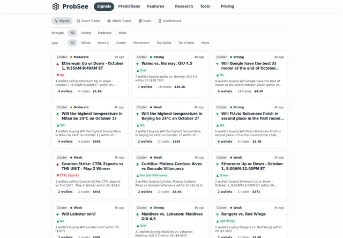This screenshot has width=343, height=238.
Task: Click the green up arrow on Rangers card
Action: (217, 214)
